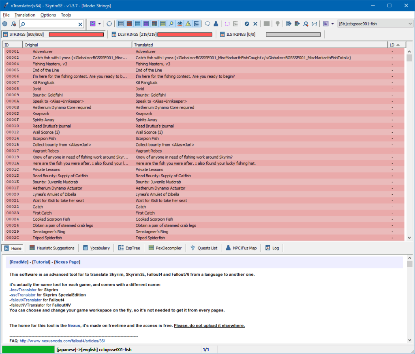The width and height of the screenshot is (415, 354).
Task: Clear the search box with X
Action: (x=81, y=24)
